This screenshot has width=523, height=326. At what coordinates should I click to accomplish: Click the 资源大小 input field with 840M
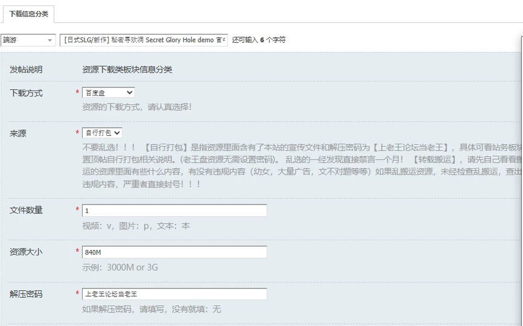pos(174,252)
